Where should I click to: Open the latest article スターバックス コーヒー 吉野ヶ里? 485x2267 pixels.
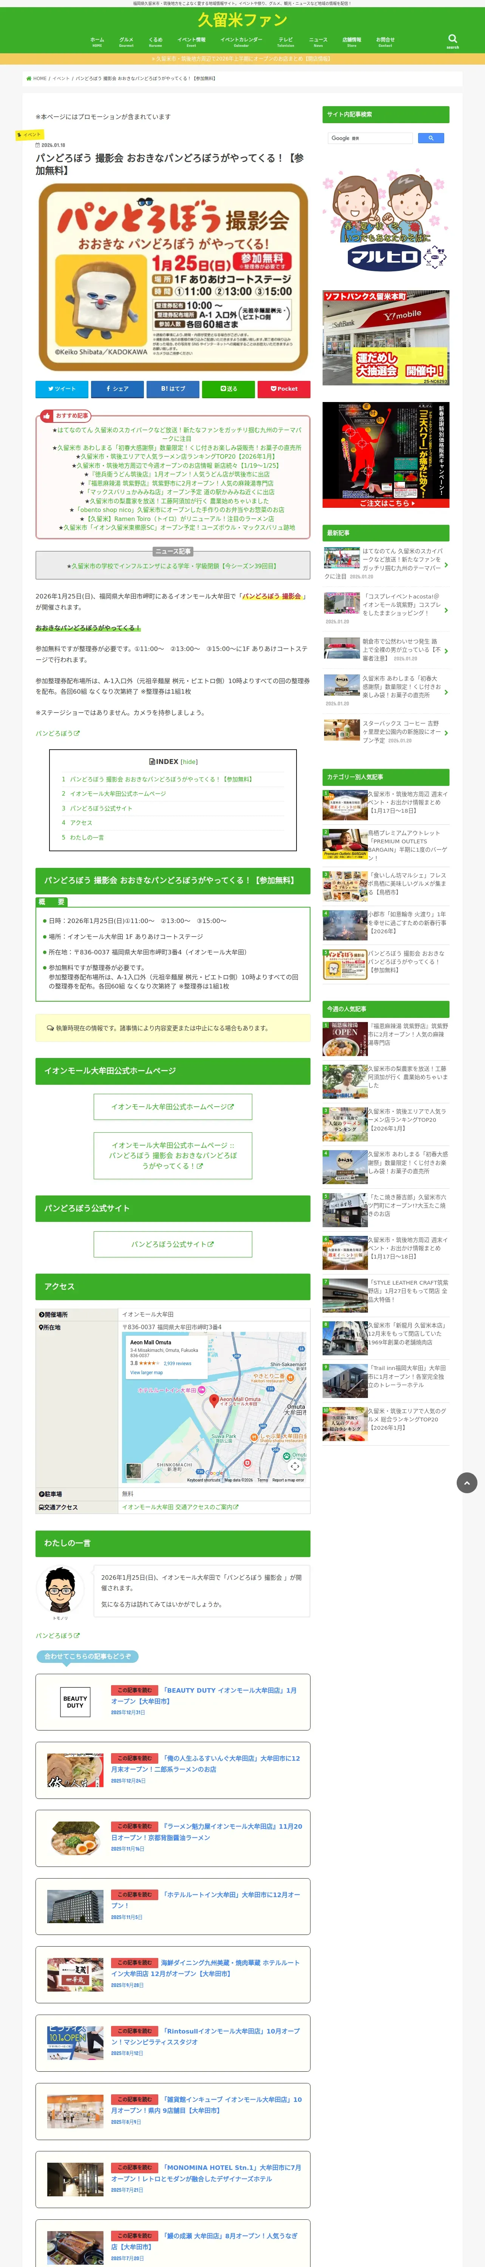386,731
